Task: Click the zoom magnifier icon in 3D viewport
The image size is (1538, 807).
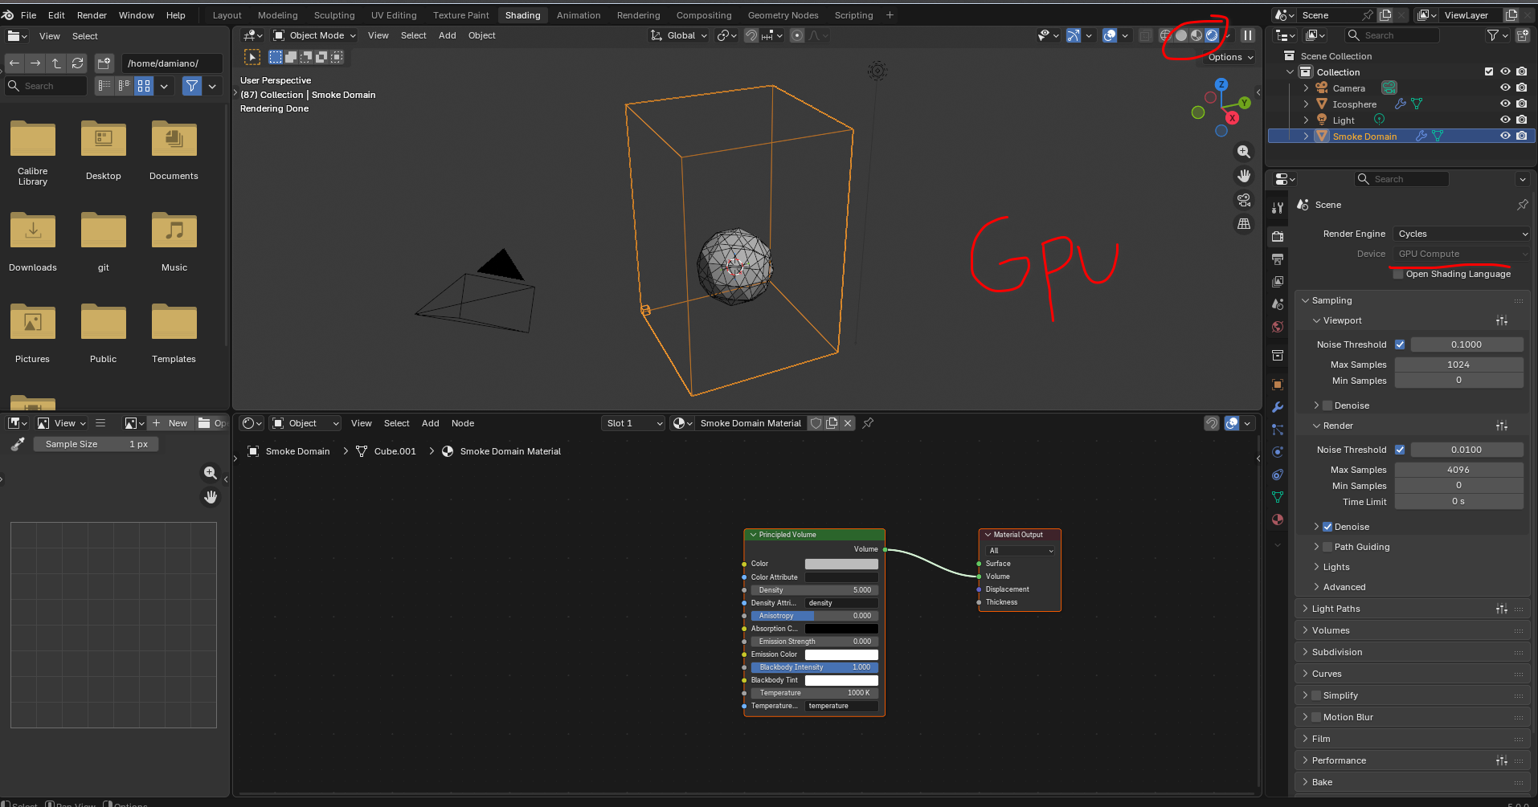Action: point(1244,152)
